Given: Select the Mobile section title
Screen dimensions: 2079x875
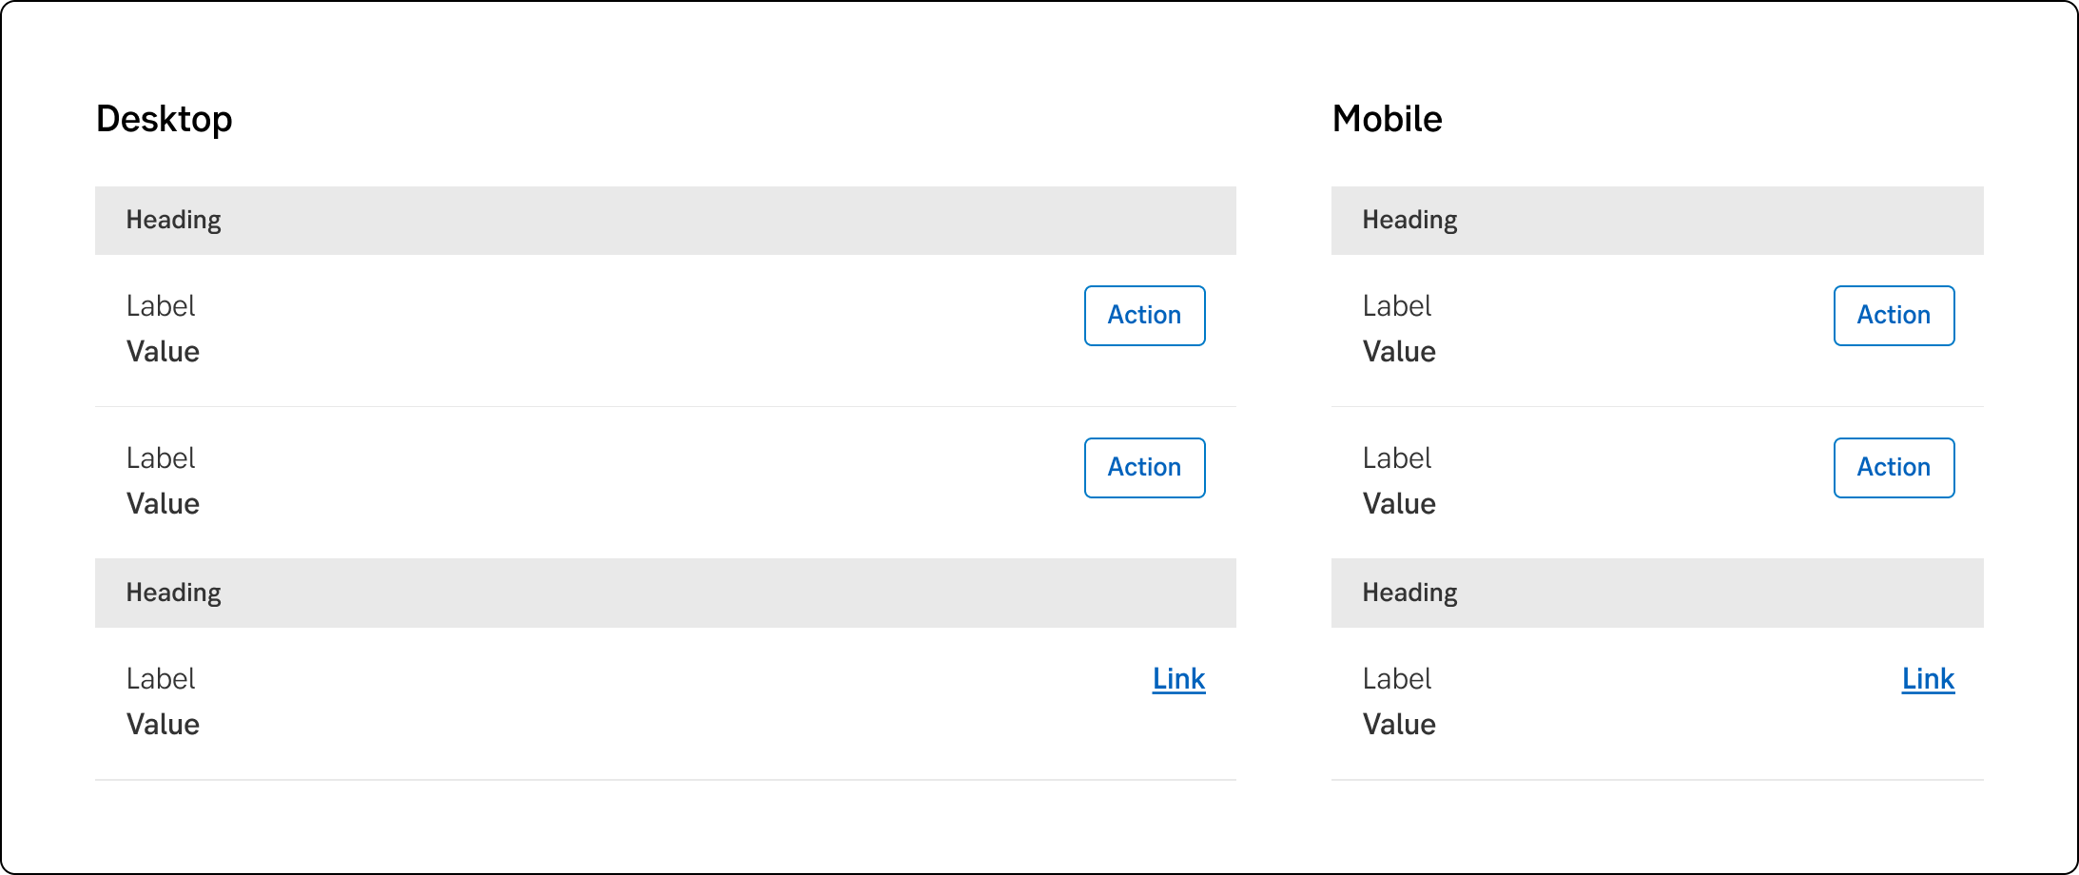Looking at the screenshot, I should click(x=1387, y=119).
